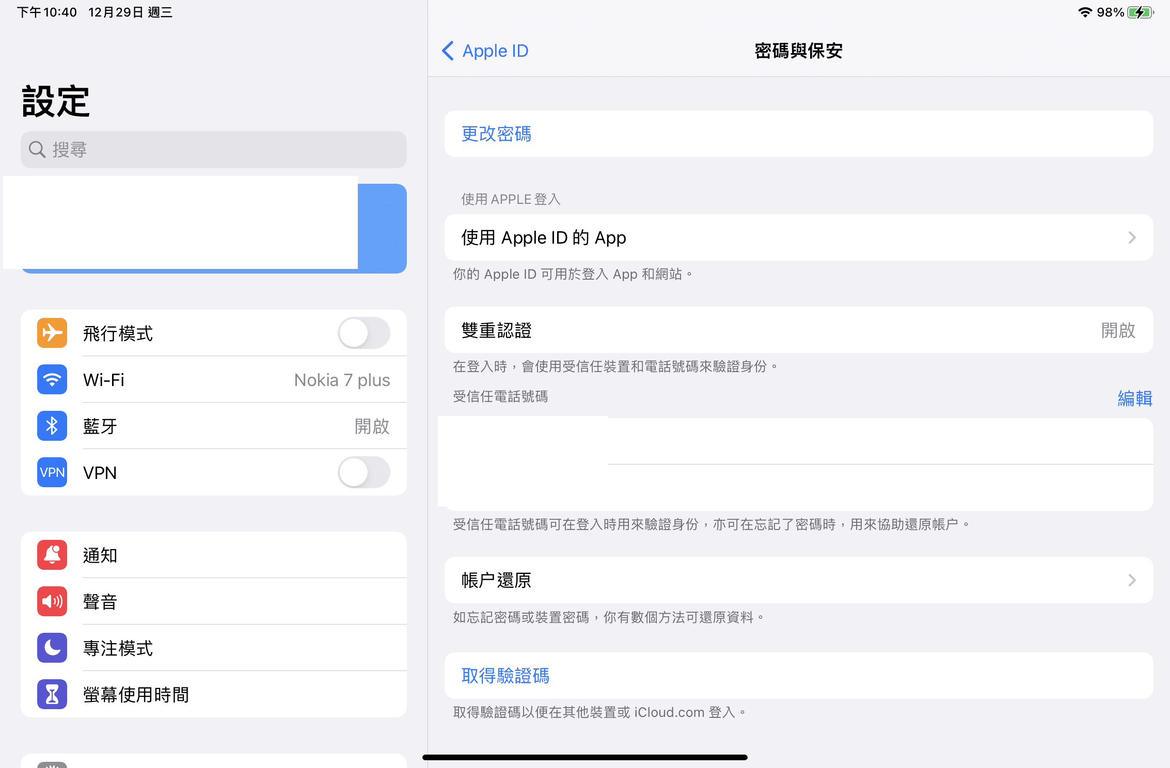Tap the 雙重認證 開啟 status value
The width and height of the screenshot is (1170, 768).
tap(1118, 330)
